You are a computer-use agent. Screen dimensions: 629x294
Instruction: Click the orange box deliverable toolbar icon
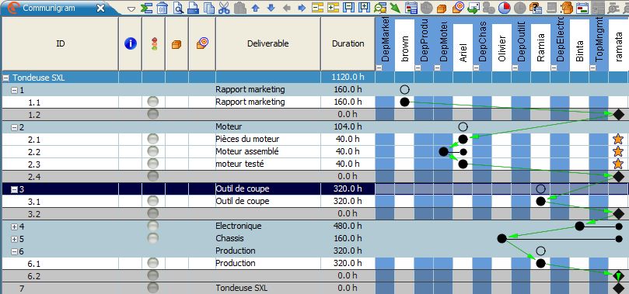(x=442, y=8)
